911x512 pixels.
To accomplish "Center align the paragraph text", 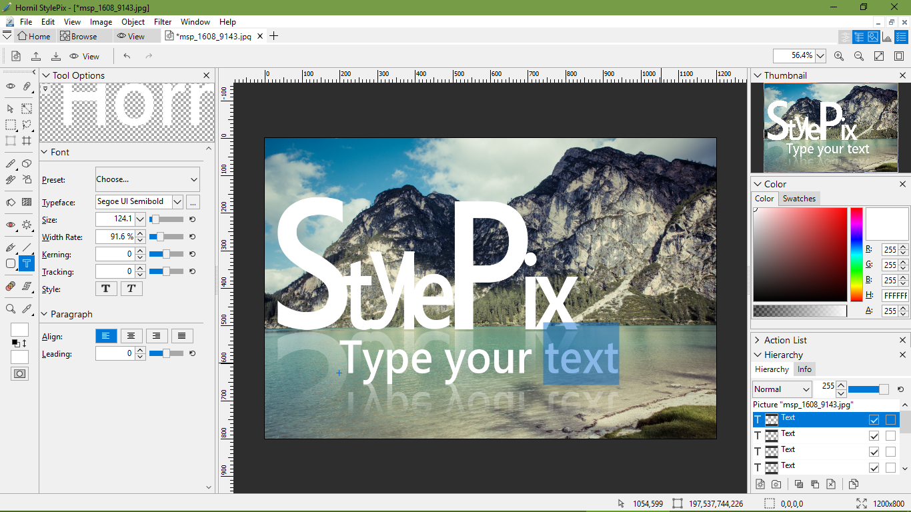I will point(131,336).
